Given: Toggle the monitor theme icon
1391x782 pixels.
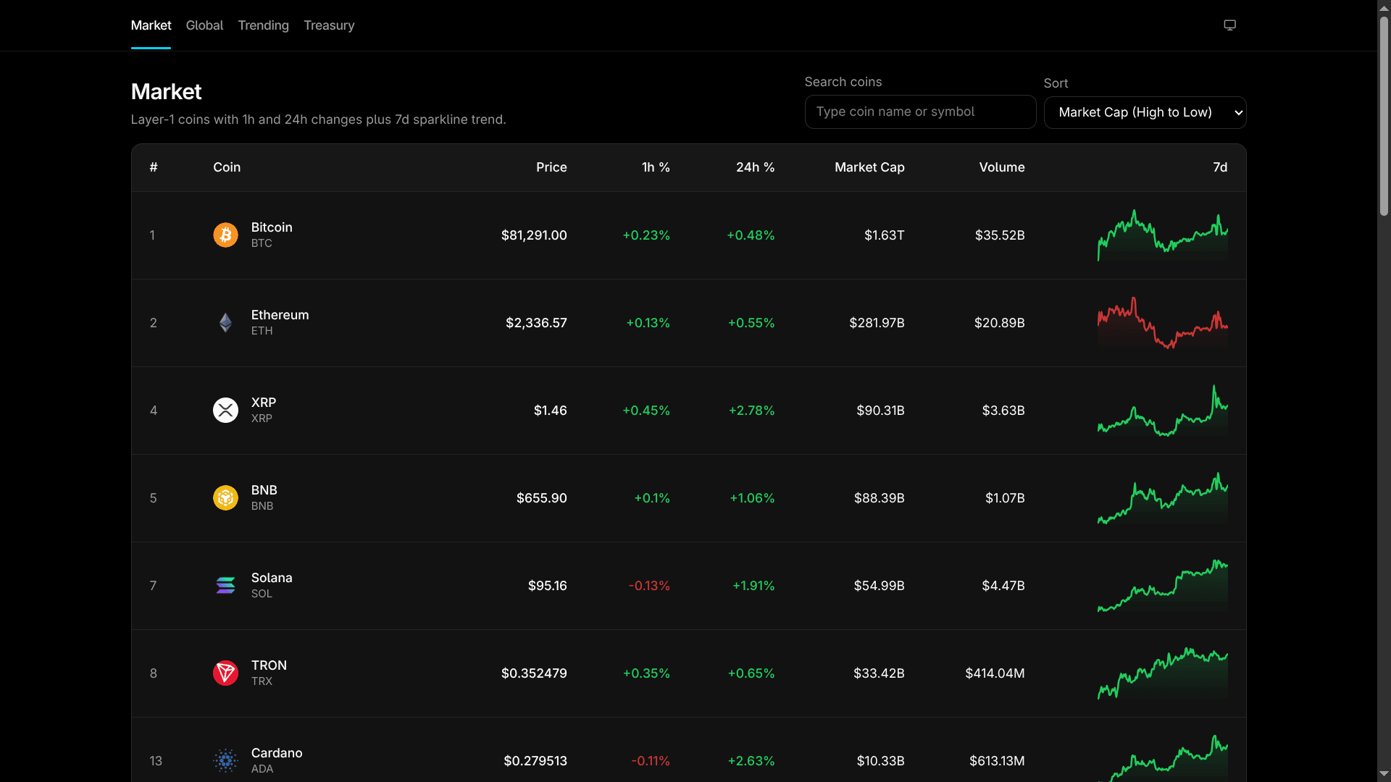Looking at the screenshot, I should pyautogui.click(x=1229, y=25).
